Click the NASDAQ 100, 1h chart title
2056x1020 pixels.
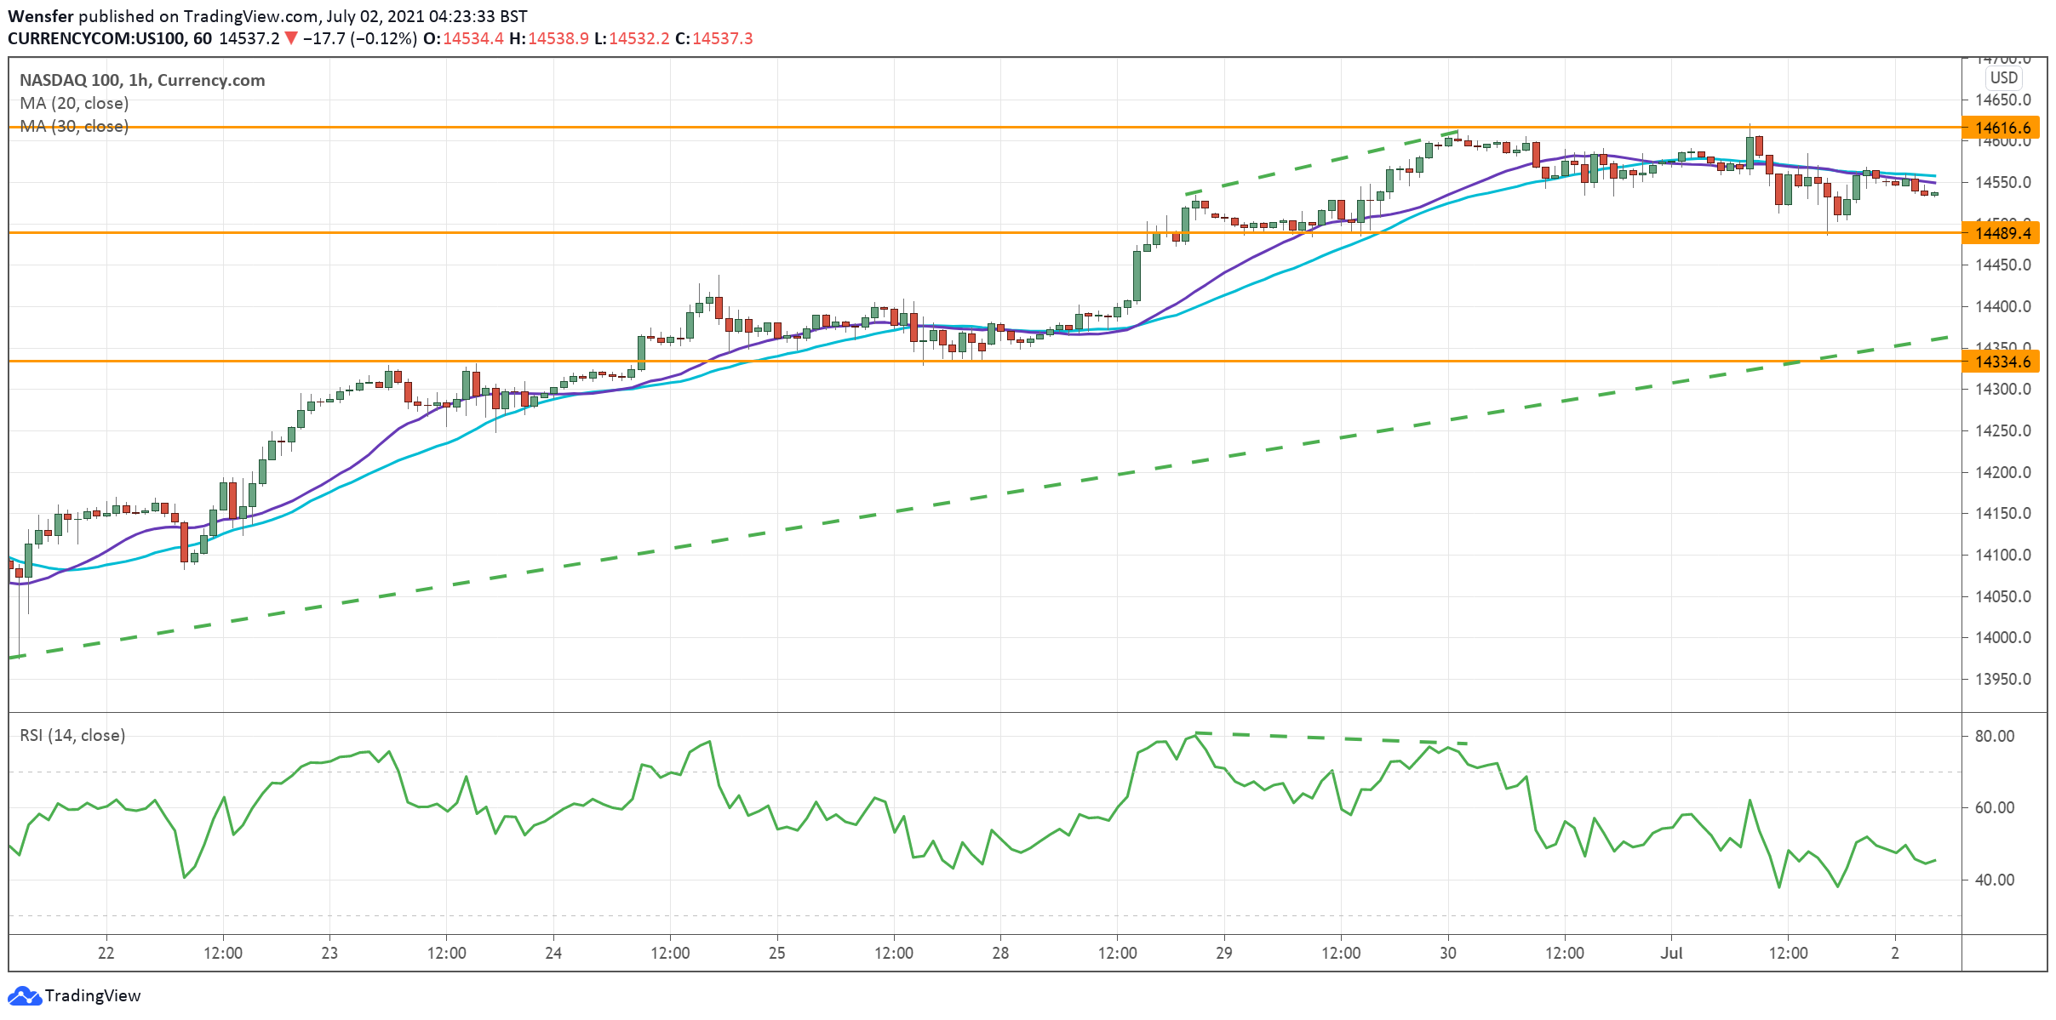141,80
